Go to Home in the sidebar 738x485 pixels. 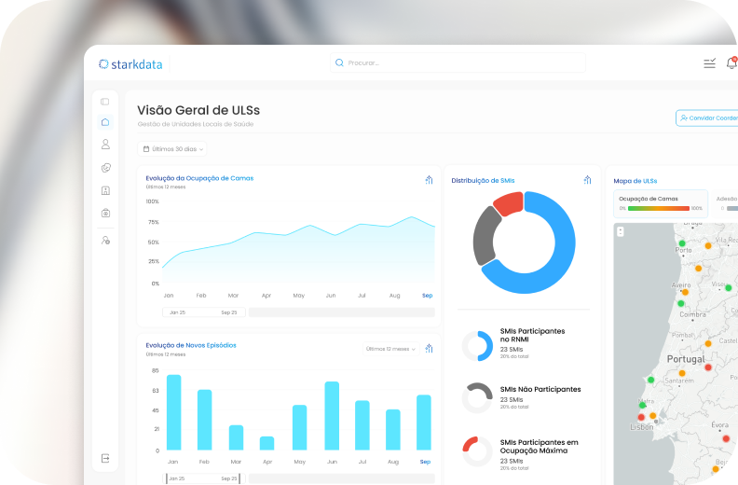tap(105, 122)
